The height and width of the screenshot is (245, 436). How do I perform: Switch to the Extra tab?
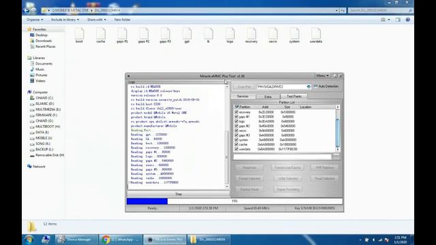pyautogui.click(x=268, y=97)
